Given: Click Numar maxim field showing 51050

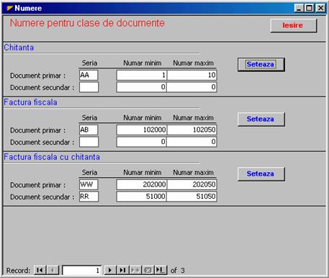Looking at the screenshot, I should 191,197.
